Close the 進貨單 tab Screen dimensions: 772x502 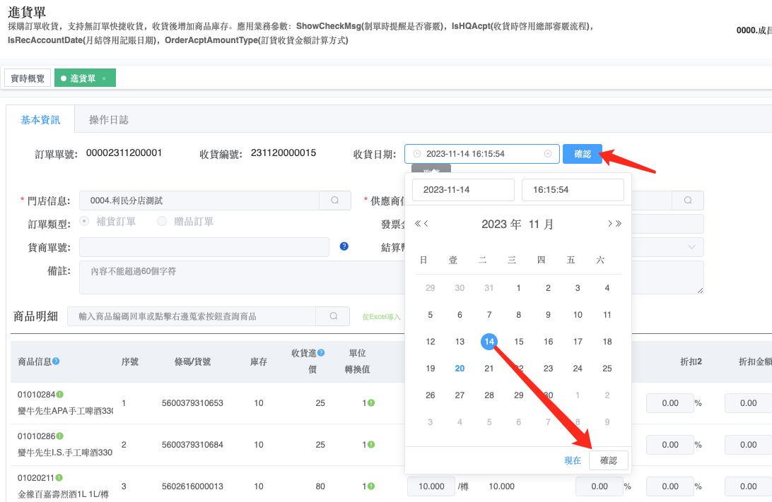tap(104, 78)
